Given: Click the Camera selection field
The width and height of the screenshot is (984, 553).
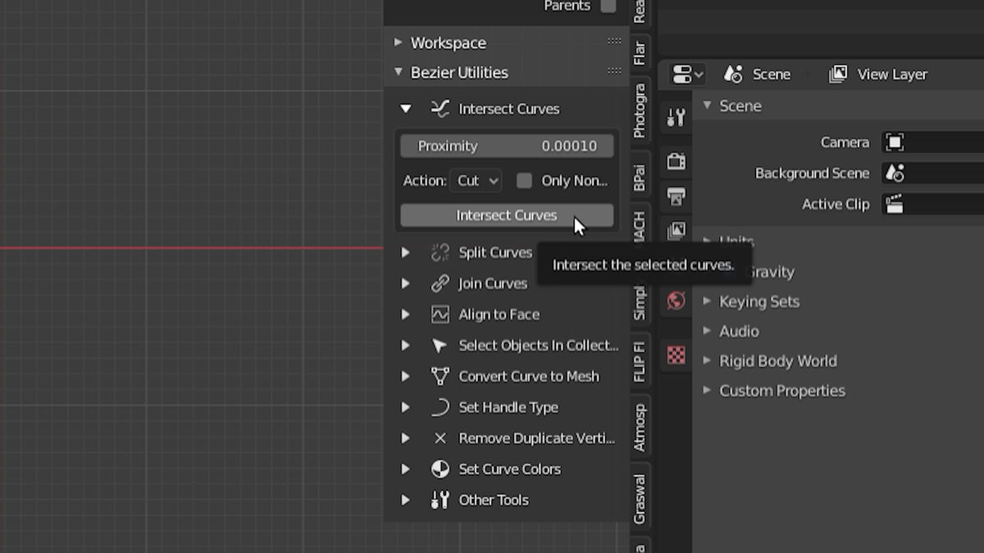Looking at the screenshot, I should coord(933,142).
